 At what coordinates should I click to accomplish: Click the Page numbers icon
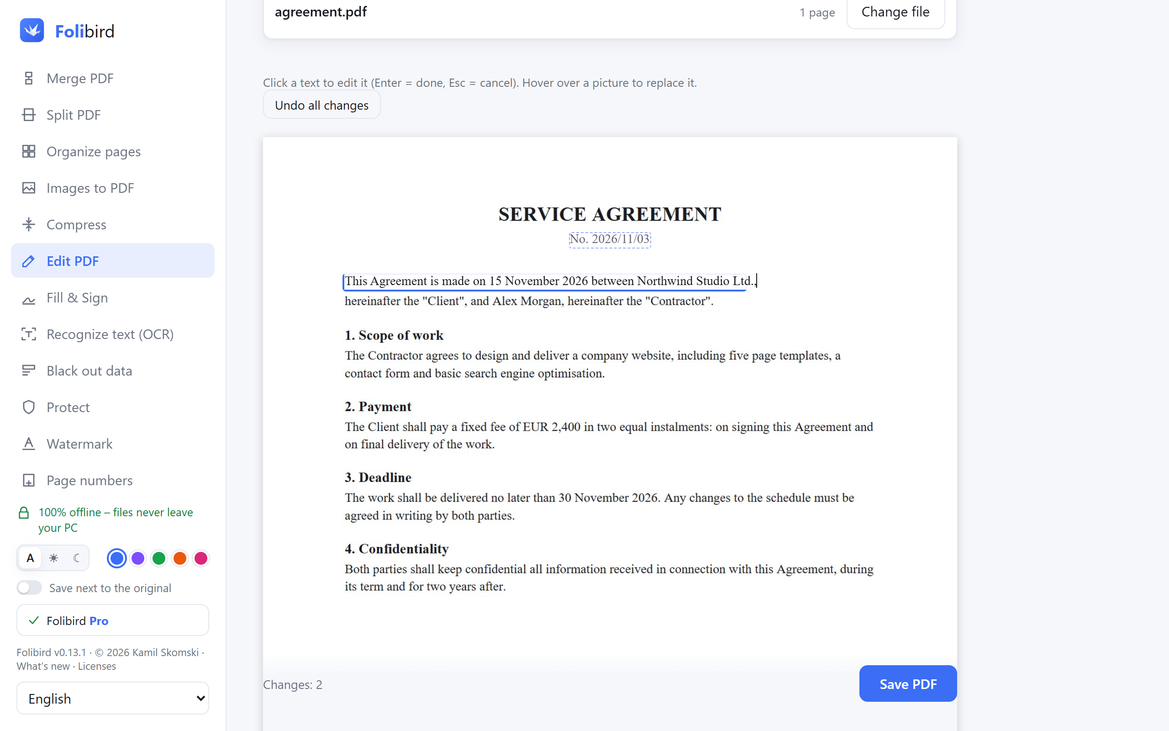[29, 480]
